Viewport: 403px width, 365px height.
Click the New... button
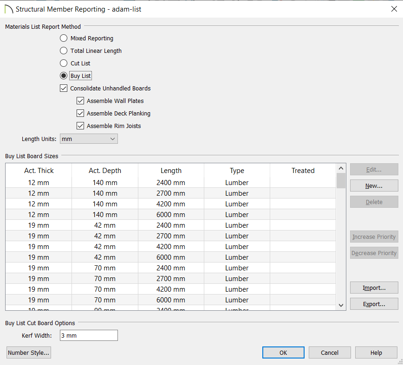pyautogui.click(x=374, y=186)
